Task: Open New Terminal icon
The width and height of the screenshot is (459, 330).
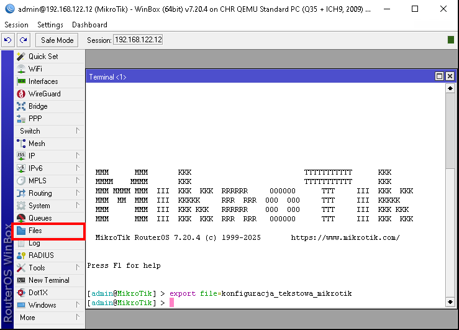Action: 21,280
